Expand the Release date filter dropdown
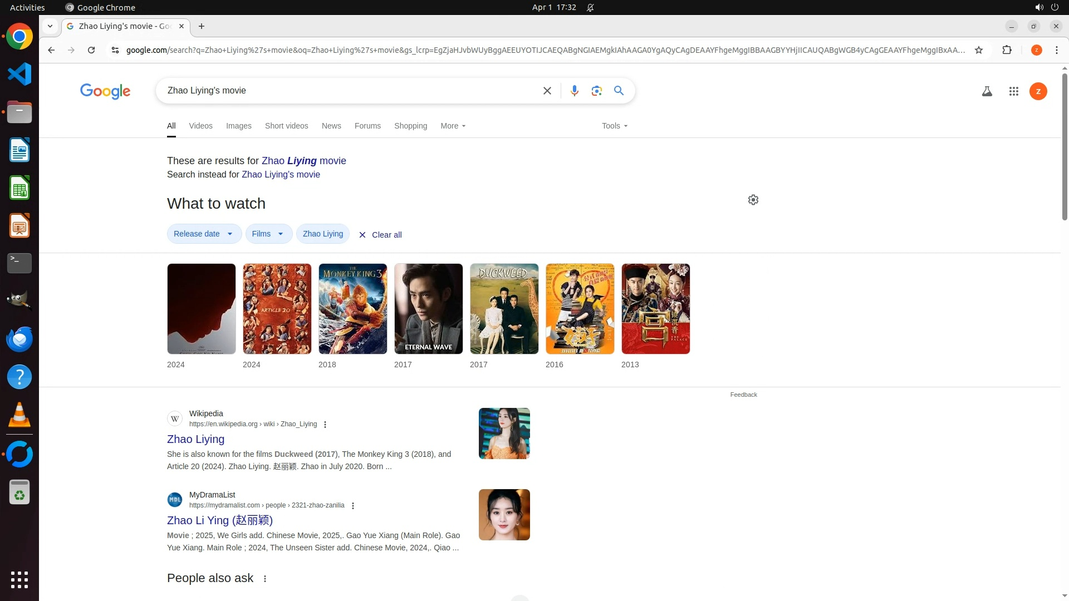 click(x=204, y=234)
